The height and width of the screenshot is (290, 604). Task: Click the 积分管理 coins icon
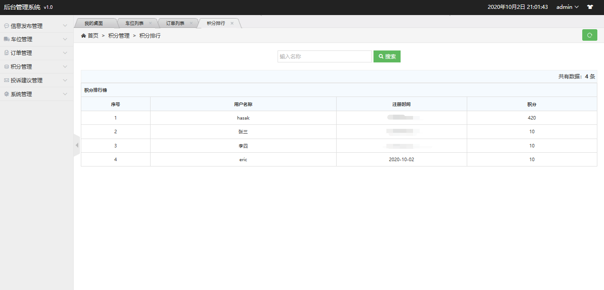coord(6,67)
